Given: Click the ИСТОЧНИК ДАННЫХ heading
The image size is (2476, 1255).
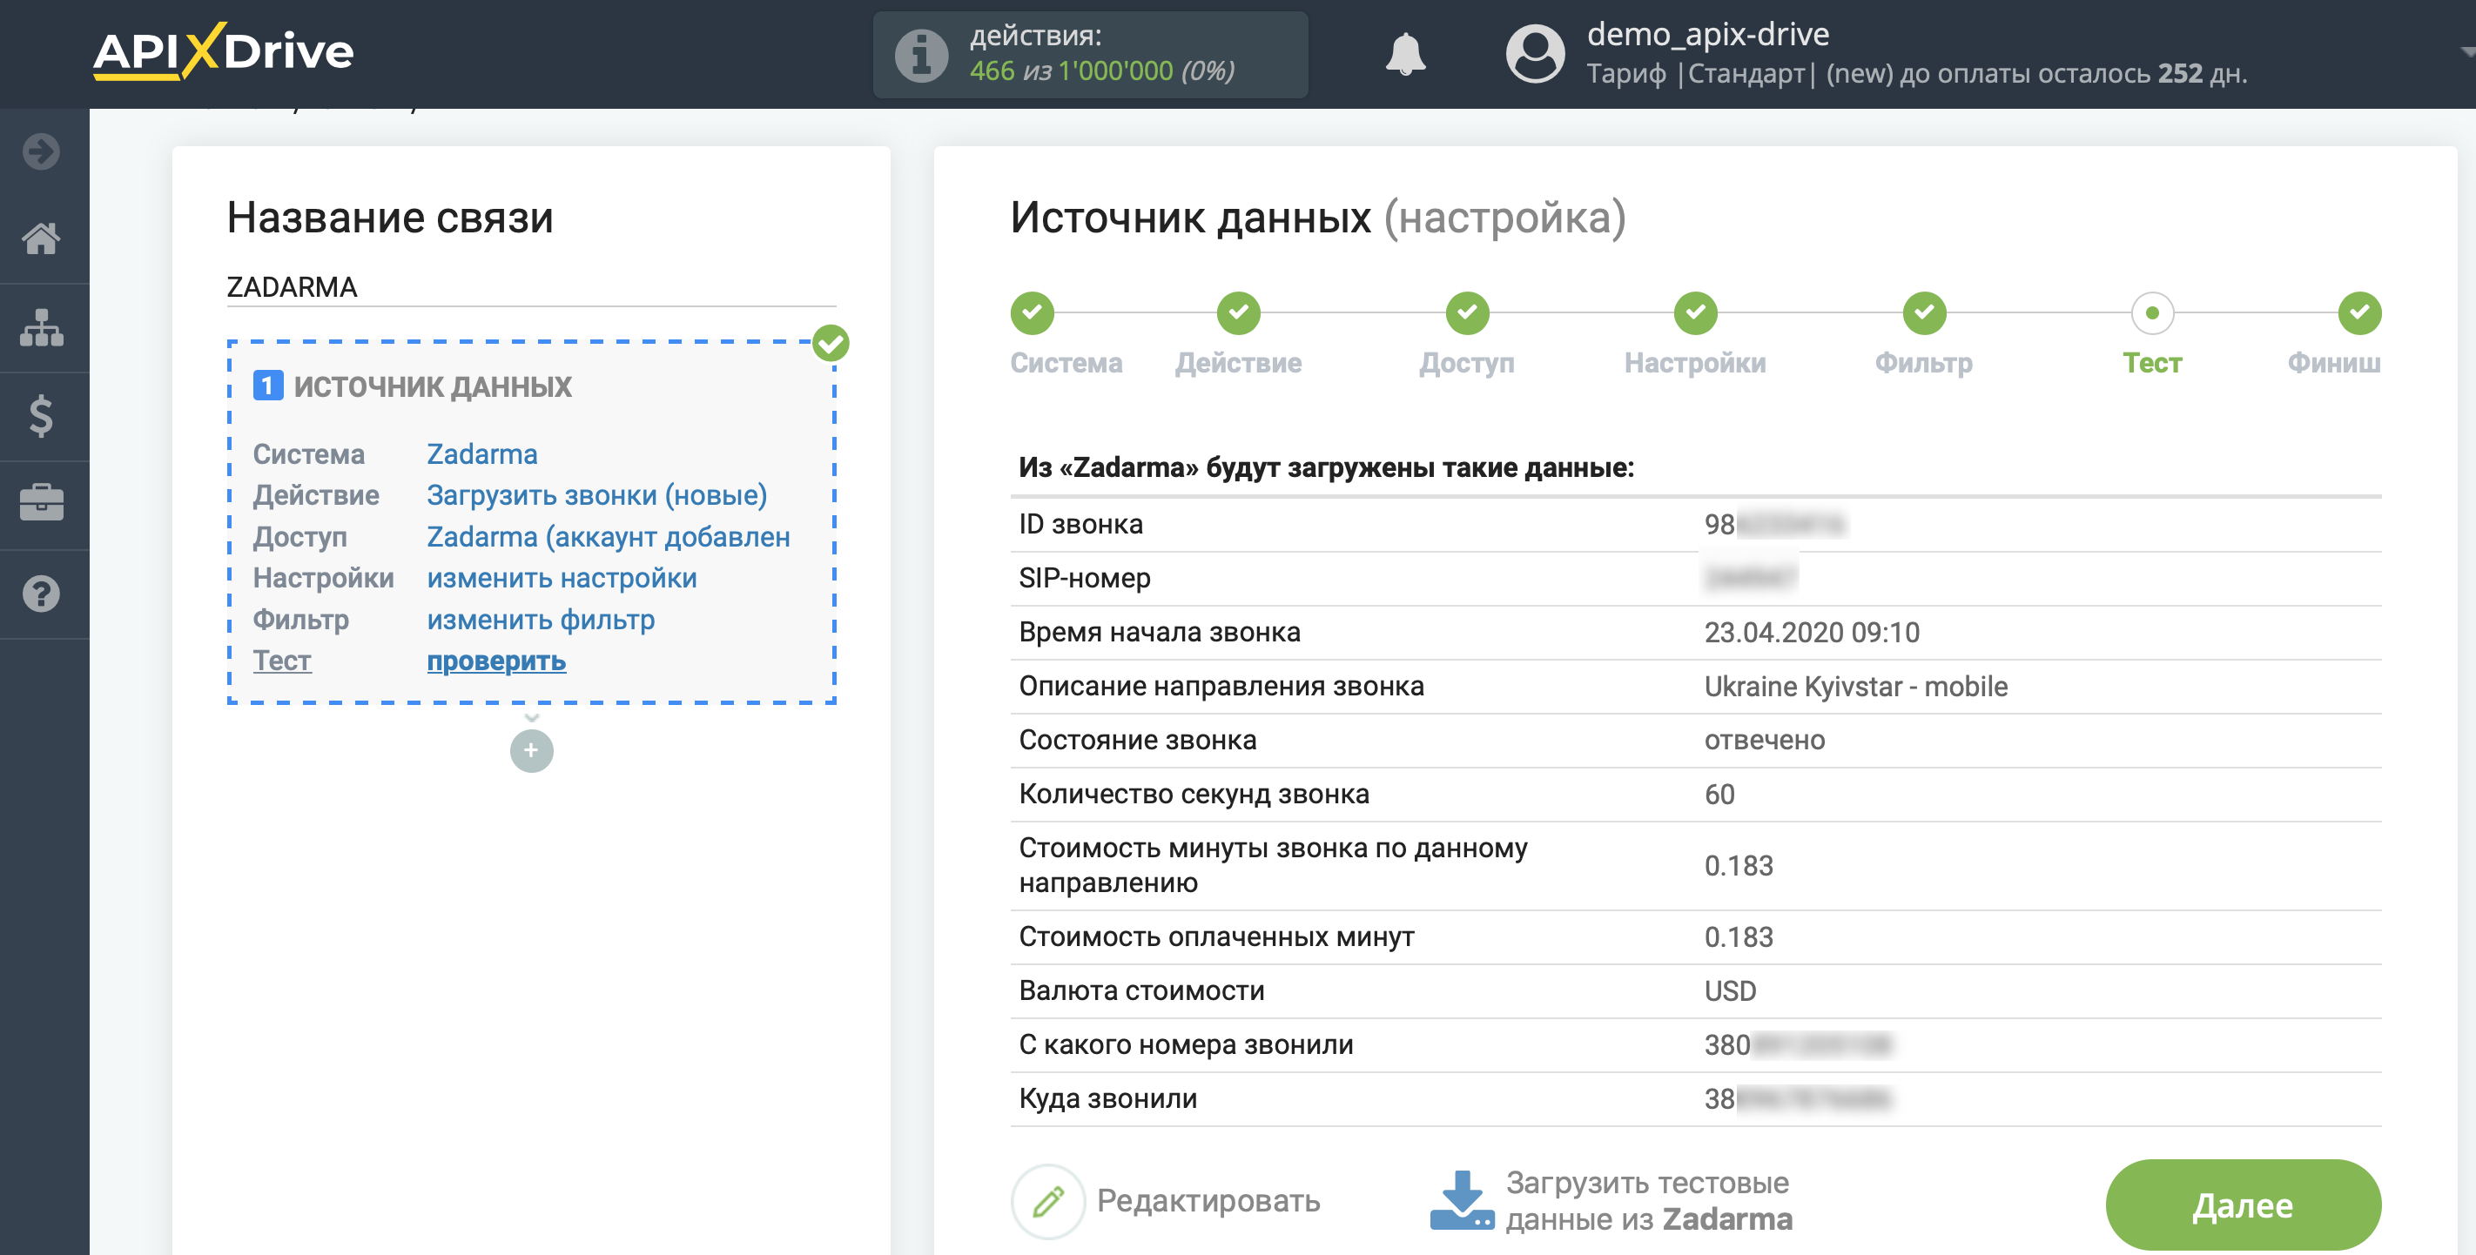Looking at the screenshot, I should tap(433, 386).
